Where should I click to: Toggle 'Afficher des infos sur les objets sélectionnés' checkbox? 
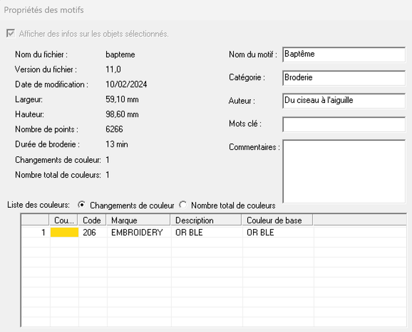[x=10, y=34]
